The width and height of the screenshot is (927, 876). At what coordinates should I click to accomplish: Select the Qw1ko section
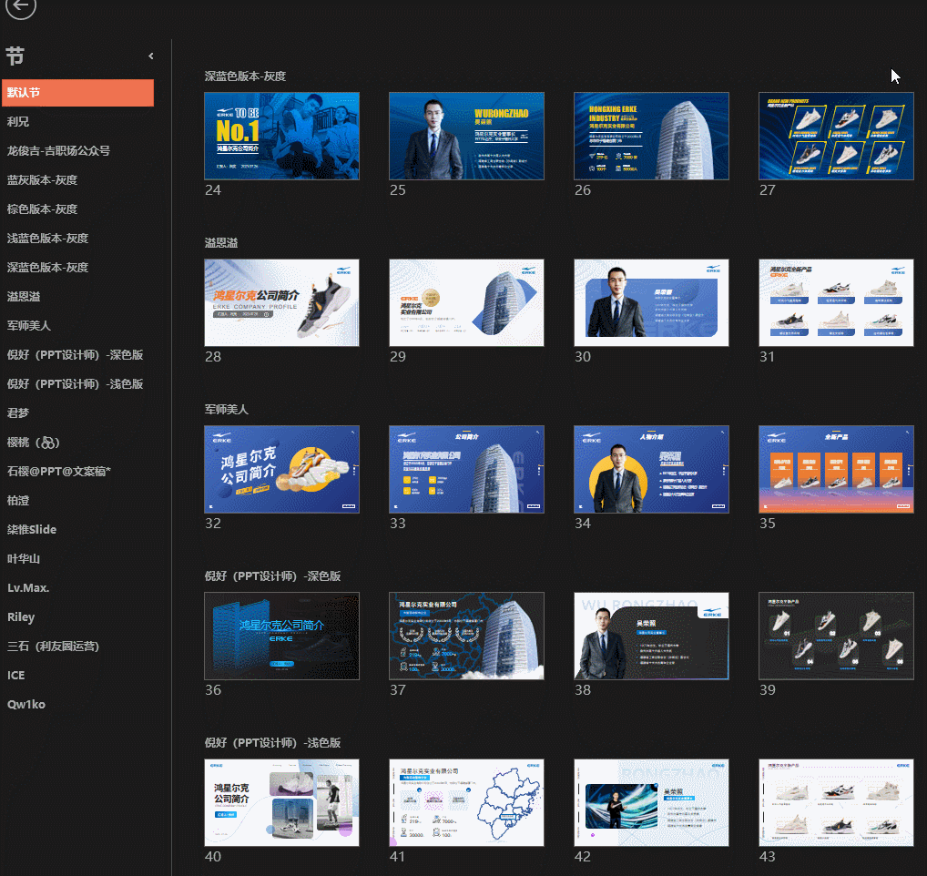tap(26, 705)
